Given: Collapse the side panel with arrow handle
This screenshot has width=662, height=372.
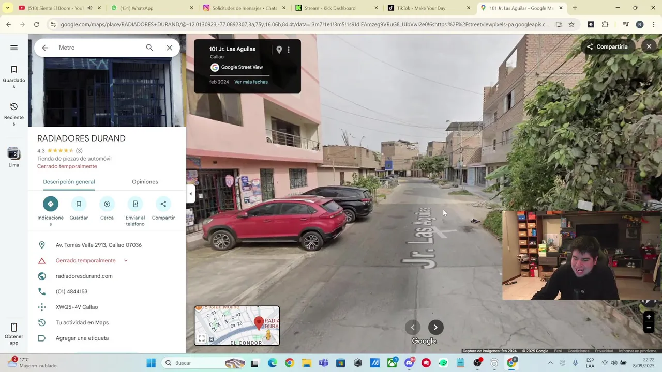Looking at the screenshot, I should click(190, 194).
